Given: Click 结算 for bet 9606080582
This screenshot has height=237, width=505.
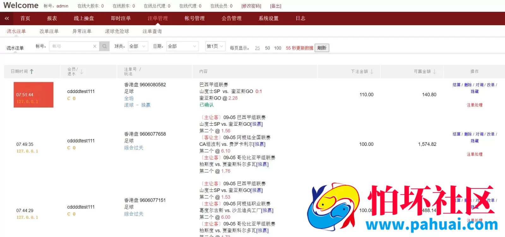Looking at the screenshot, I should click(x=456, y=85).
